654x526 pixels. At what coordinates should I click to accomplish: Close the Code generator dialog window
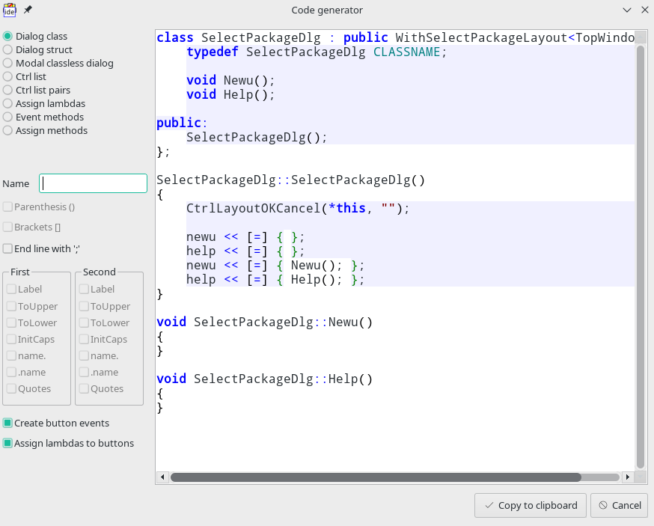tap(644, 10)
